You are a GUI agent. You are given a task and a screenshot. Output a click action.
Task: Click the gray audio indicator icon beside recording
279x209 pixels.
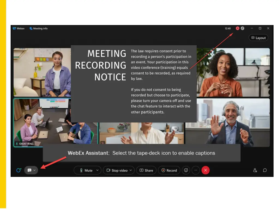(x=242, y=28)
